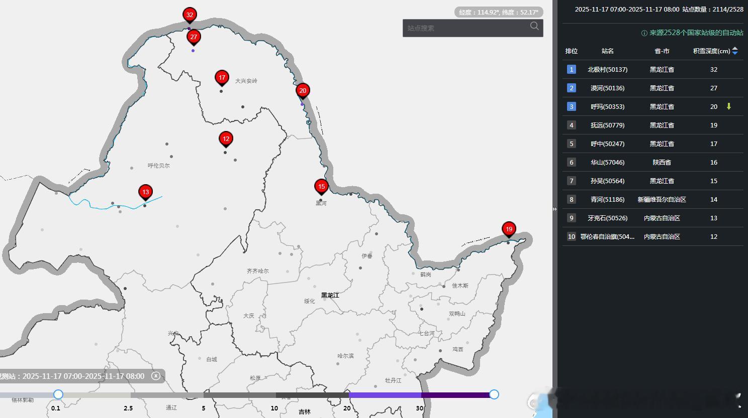Click rank badge 6 for 华山
This screenshot has height=418, width=748.
(x=571, y=162)
